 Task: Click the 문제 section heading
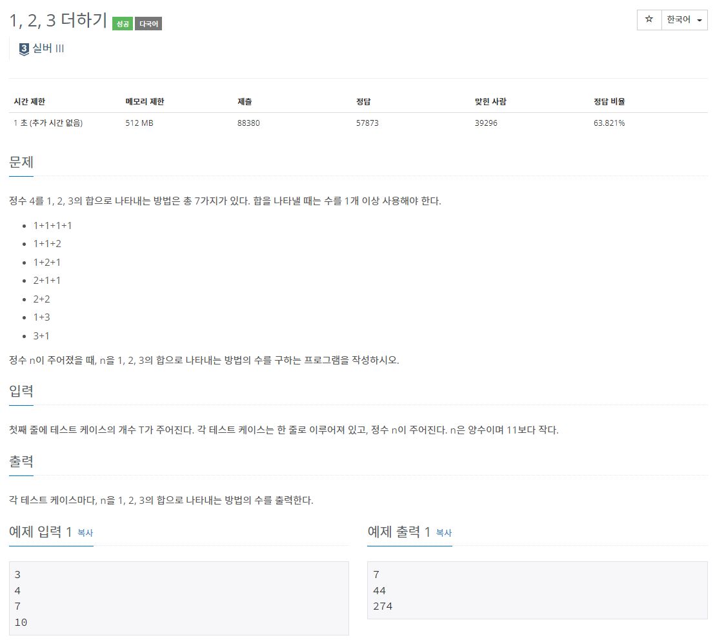point(21,162)
